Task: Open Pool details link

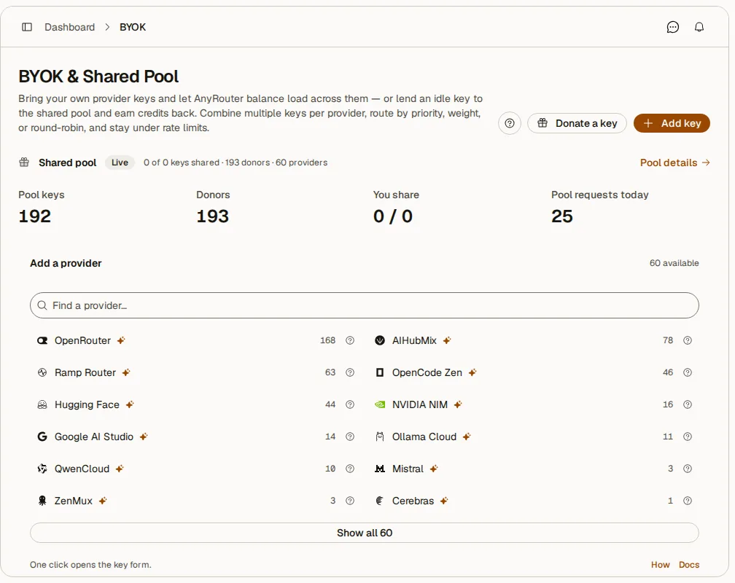Action: pos(675,163)
